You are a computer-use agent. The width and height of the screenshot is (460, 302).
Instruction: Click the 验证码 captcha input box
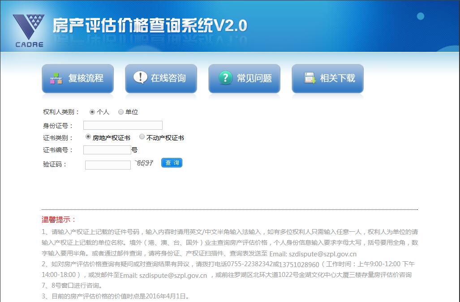pyautogui.click(x=107, y=165)
